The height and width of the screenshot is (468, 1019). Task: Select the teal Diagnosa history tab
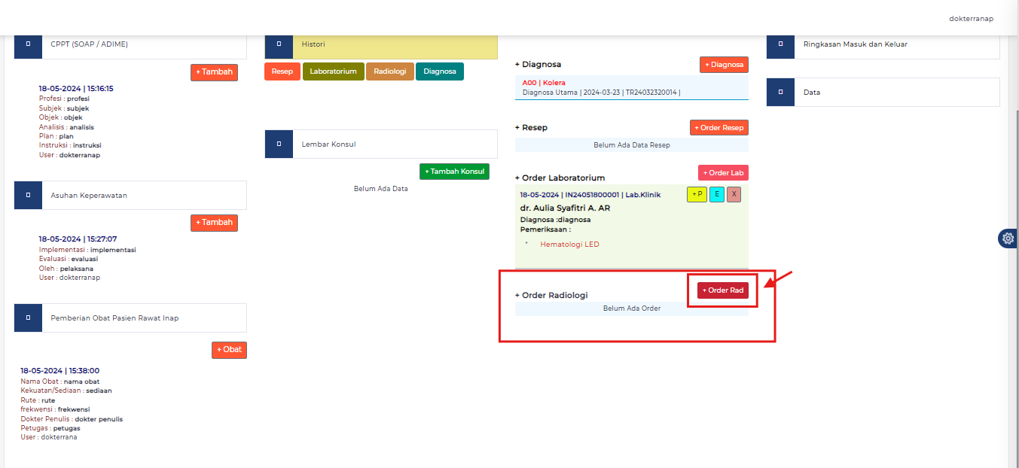(439, 71)
